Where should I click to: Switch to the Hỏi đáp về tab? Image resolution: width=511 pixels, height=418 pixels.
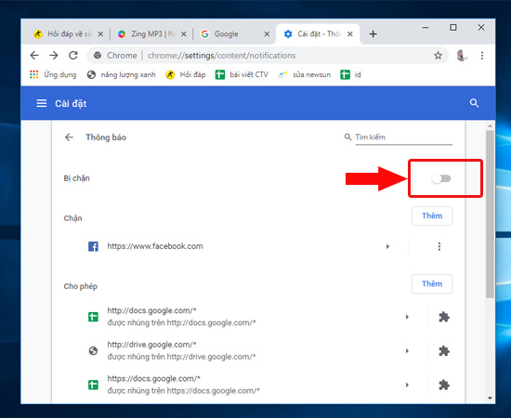click(x=68, y=33)
